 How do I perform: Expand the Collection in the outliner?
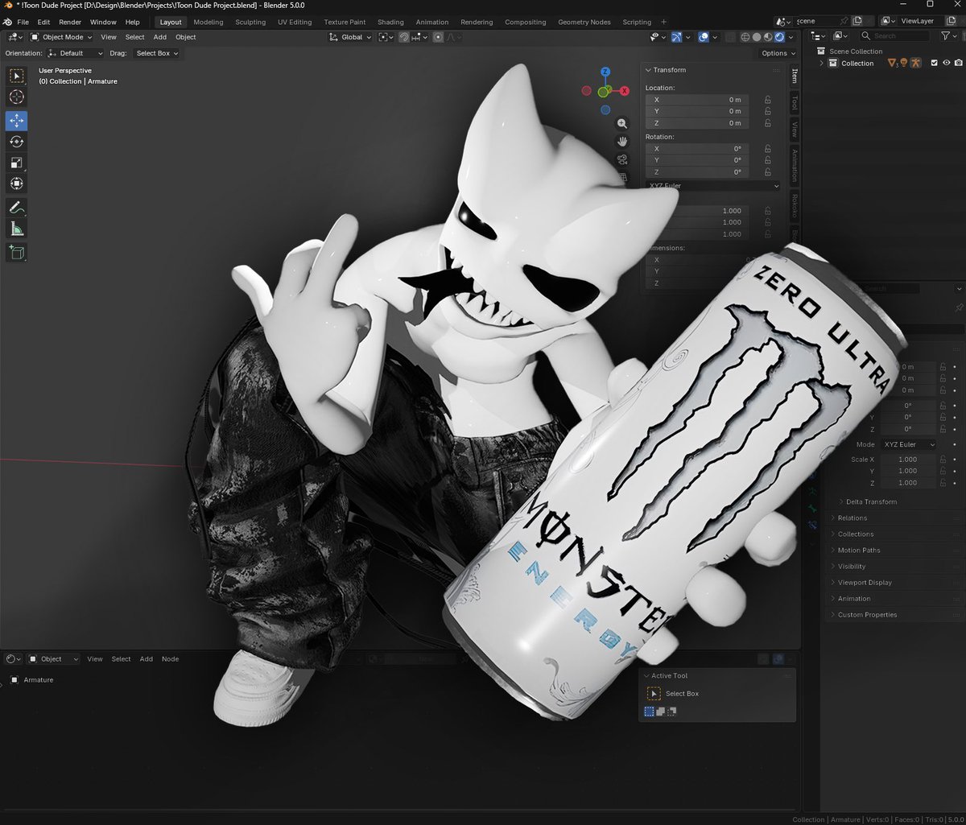pyautogui.click(x=822, y=63)
